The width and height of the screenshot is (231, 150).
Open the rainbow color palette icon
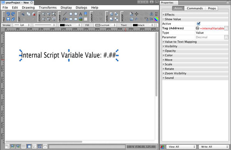click(x=156, y=19)
